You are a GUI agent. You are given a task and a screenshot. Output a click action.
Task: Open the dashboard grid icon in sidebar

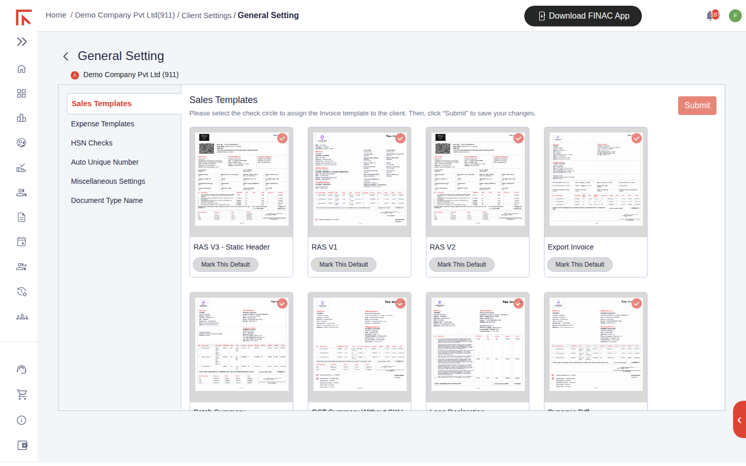click(21, 94)
